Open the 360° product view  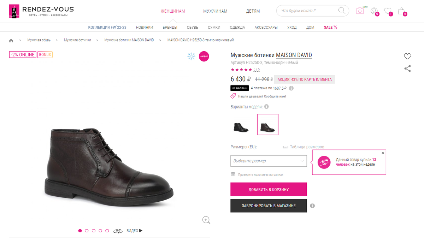click(118, 231)
